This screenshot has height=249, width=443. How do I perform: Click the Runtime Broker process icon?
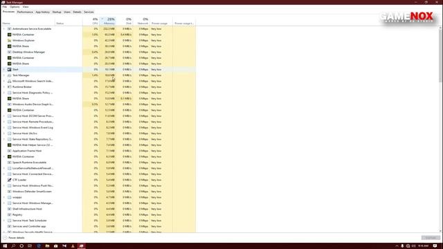pos(9,87)
